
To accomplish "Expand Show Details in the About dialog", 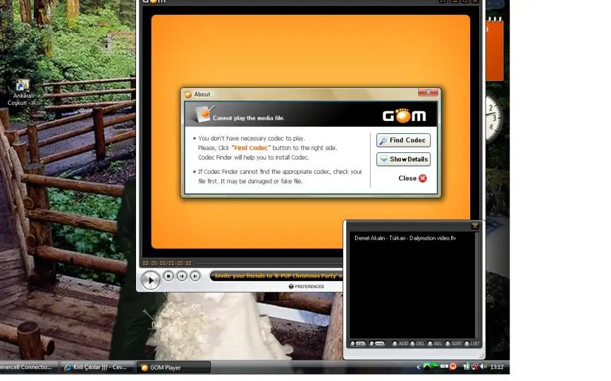I will [x=403, y=160].
